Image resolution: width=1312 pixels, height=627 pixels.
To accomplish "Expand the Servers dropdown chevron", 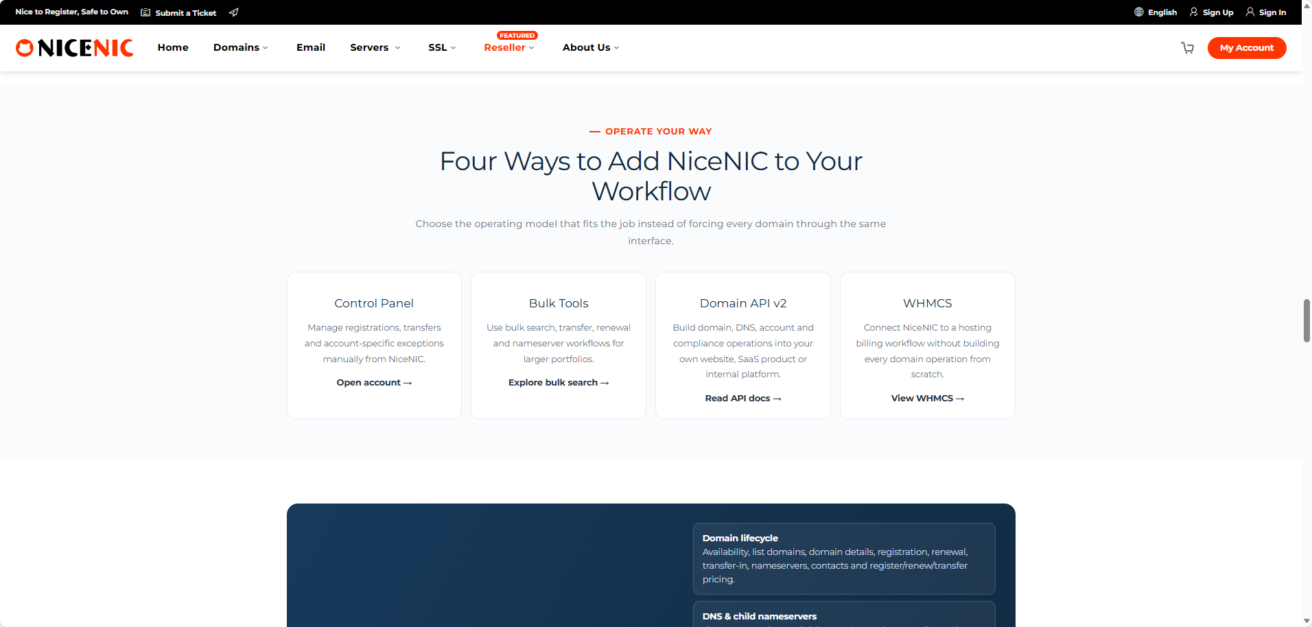I will click(397, 48).
